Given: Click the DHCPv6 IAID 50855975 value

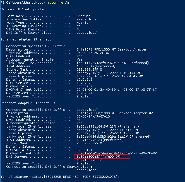Looking at the screenshot, I should 84,86.
